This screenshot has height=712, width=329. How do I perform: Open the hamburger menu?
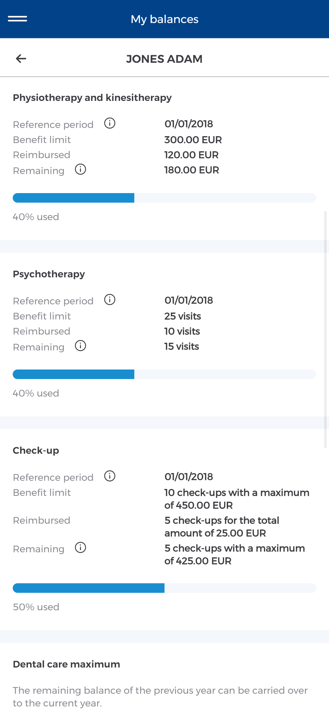[17, 19]
